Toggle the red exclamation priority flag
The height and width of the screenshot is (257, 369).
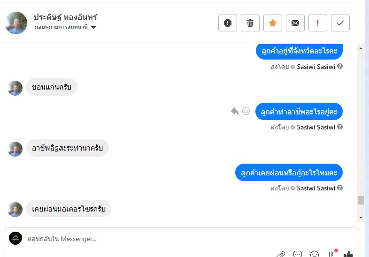[x=318, y=23]
